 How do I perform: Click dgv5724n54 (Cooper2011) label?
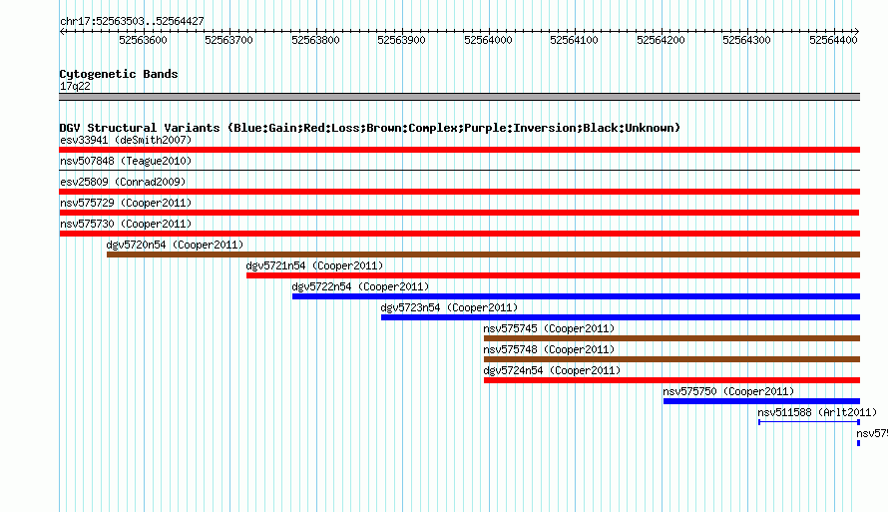pos(552,370)
